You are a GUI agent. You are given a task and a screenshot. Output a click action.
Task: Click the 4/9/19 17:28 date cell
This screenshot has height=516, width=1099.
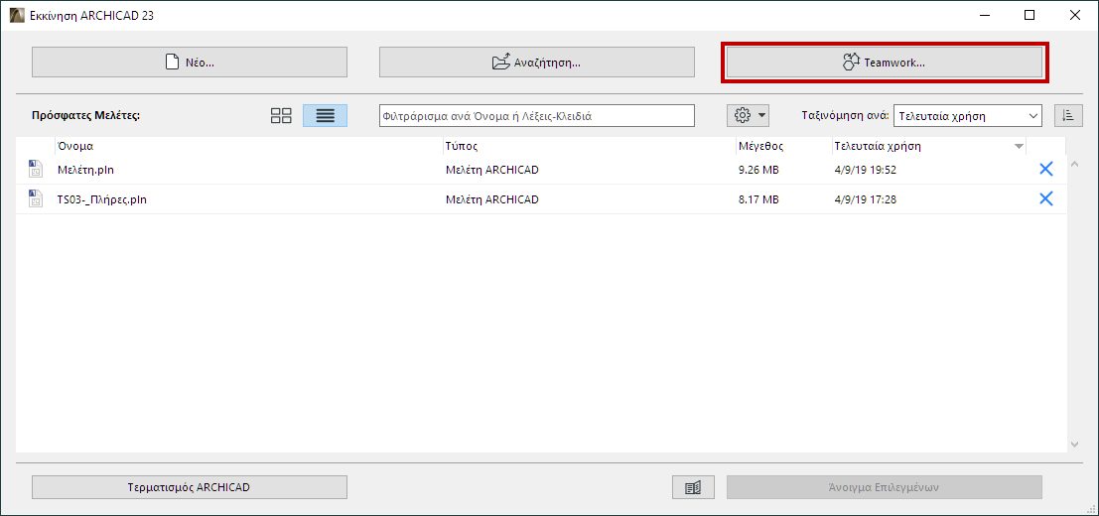click(866, 199)
